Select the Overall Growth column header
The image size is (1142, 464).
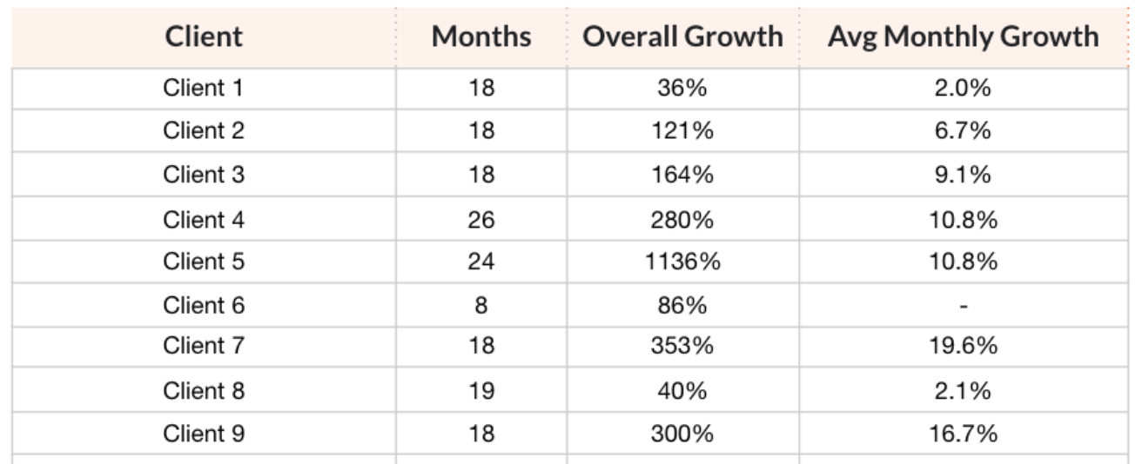683,36
